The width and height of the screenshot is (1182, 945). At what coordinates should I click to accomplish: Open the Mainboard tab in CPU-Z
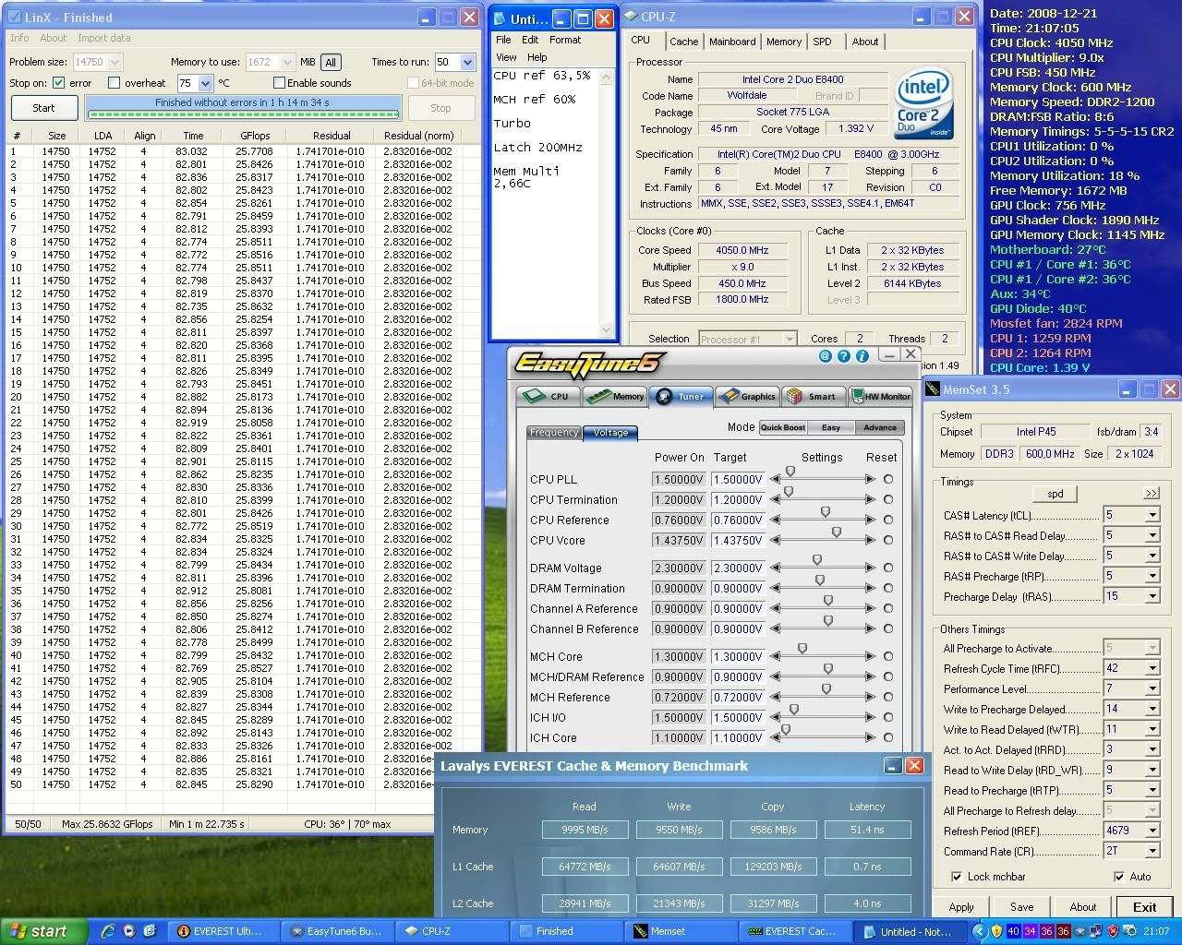click(x=732, y=42)
